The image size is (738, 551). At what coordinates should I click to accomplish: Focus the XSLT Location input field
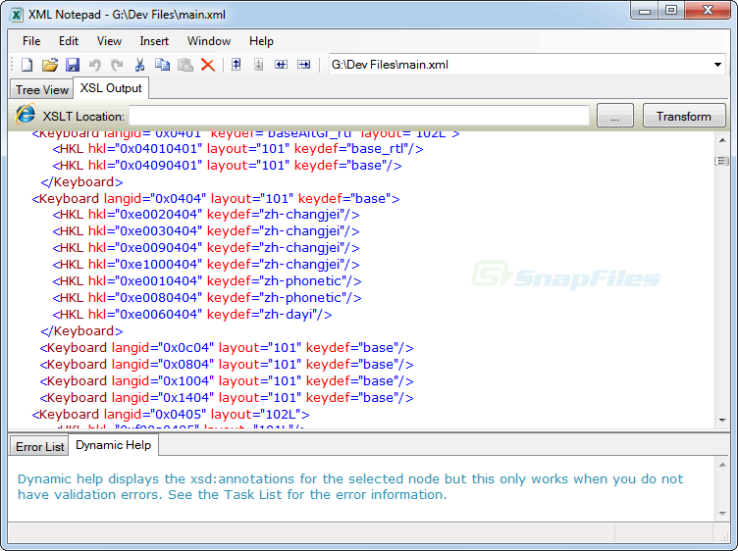coord(358,116)
